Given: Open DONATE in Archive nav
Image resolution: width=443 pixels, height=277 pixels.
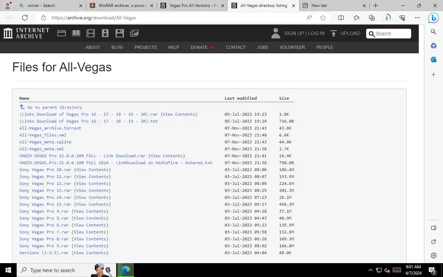Looking at the screenshot, I should [x=202, y=47].
